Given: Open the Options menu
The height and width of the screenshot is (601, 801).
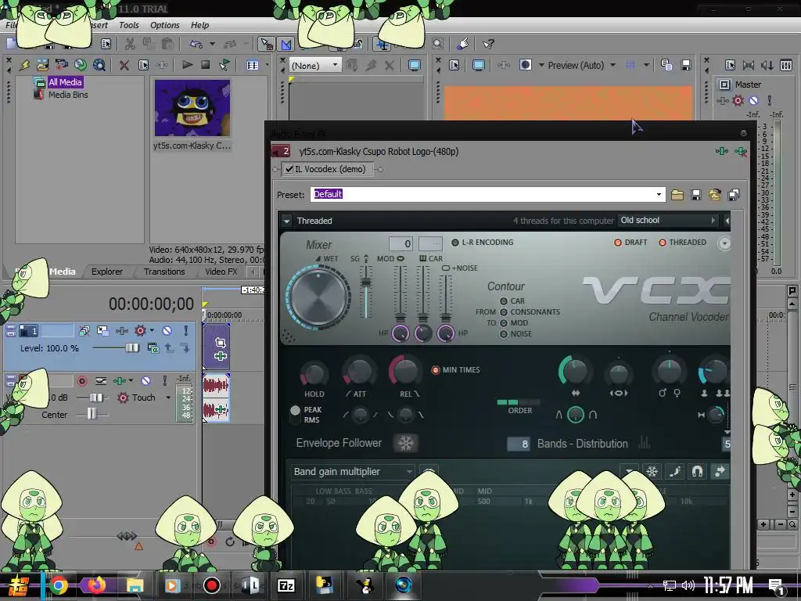Looking at the screenshot, I should pos(164,25).
